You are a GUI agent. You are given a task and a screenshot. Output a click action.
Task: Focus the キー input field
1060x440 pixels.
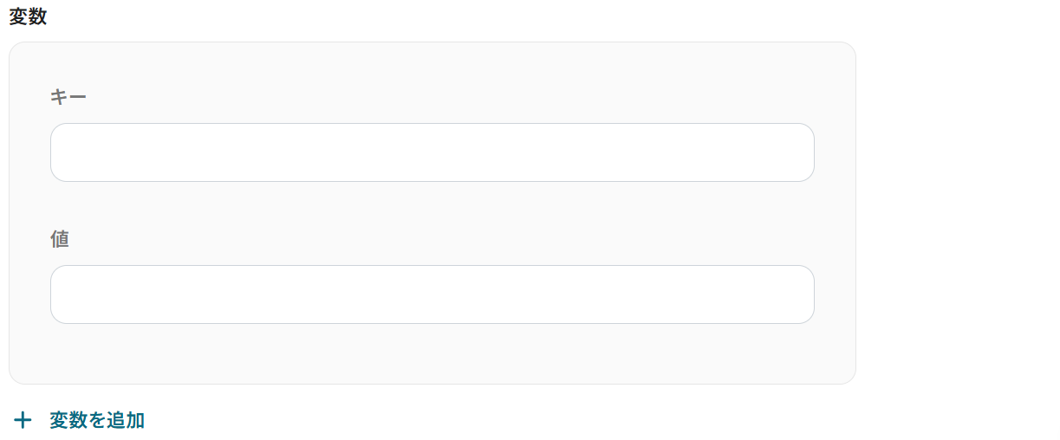(432, 152)
